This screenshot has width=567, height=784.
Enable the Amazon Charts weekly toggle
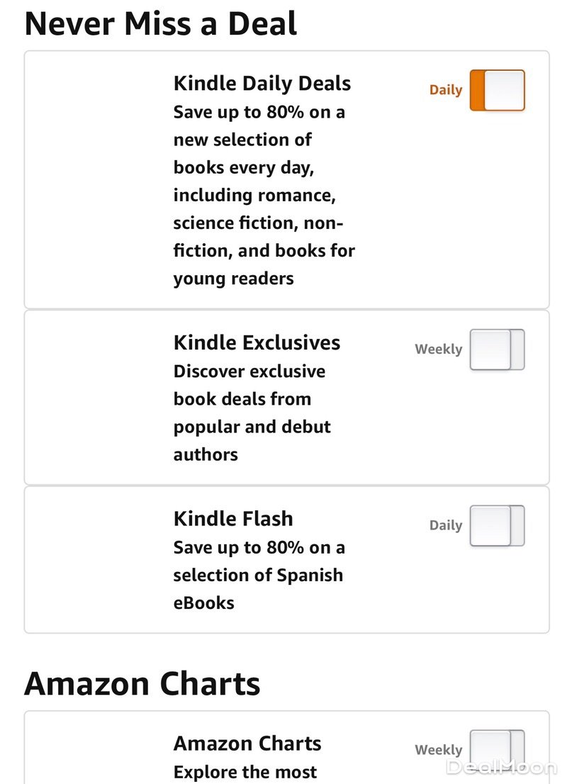[497, 749]
